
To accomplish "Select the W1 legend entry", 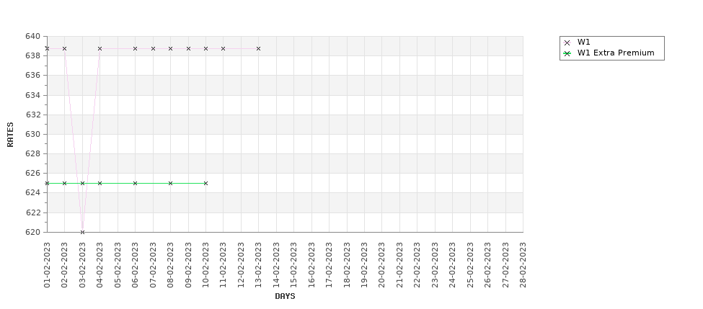I will pos(583,42).
